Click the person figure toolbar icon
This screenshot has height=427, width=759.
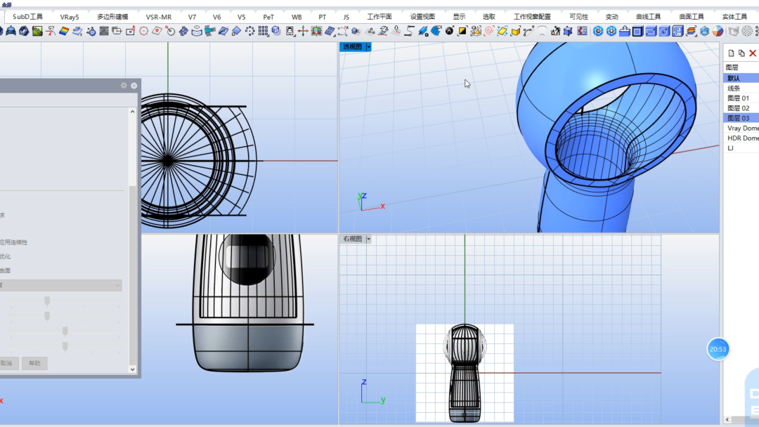pos(555,32)
